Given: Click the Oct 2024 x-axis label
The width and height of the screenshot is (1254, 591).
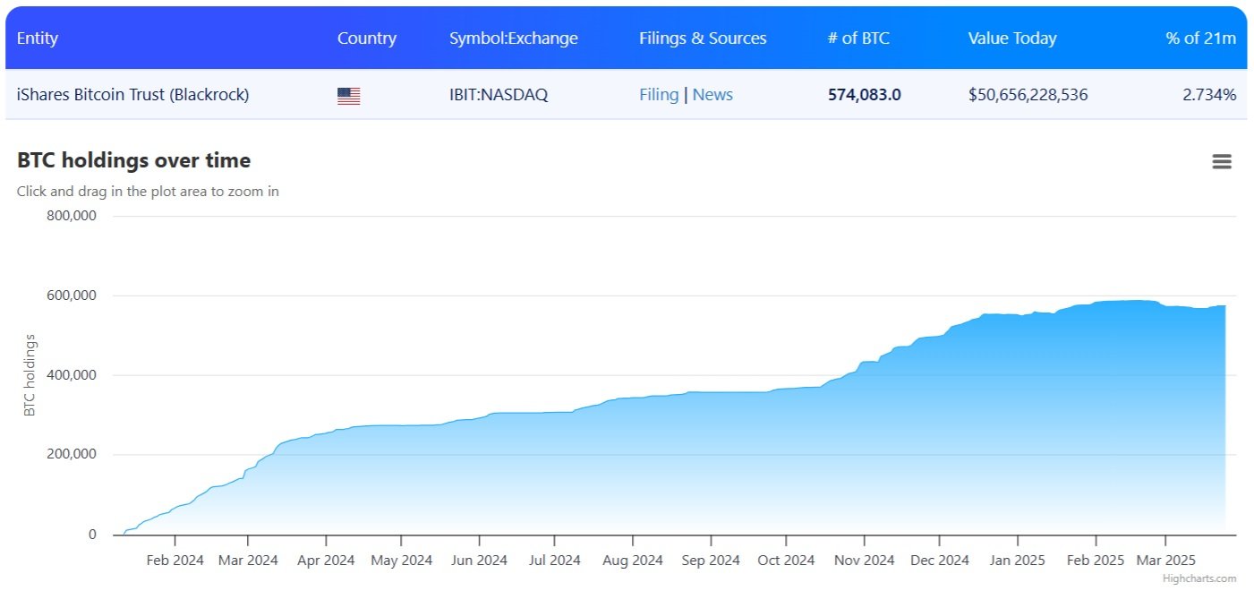Looking at the screenshot, I should pyautogui.click(x=786, y=561).
